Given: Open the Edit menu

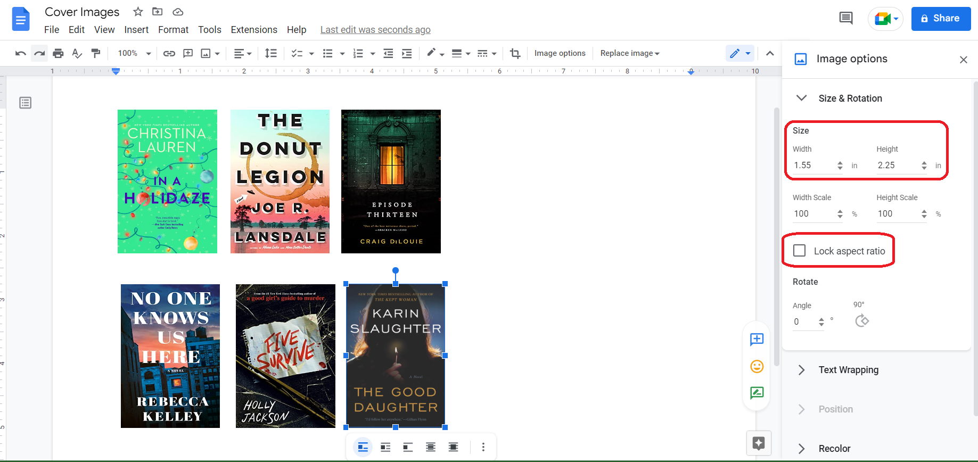Looking at the screenshot, I should click(x=77, y=30).
